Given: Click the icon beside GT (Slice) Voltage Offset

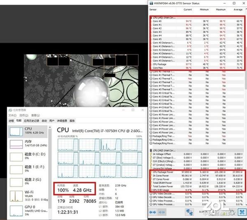Looking at the screenshot, I should tap(151, 157).
